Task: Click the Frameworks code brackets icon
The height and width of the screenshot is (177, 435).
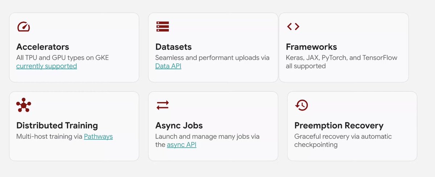Action: coord(293,26)
